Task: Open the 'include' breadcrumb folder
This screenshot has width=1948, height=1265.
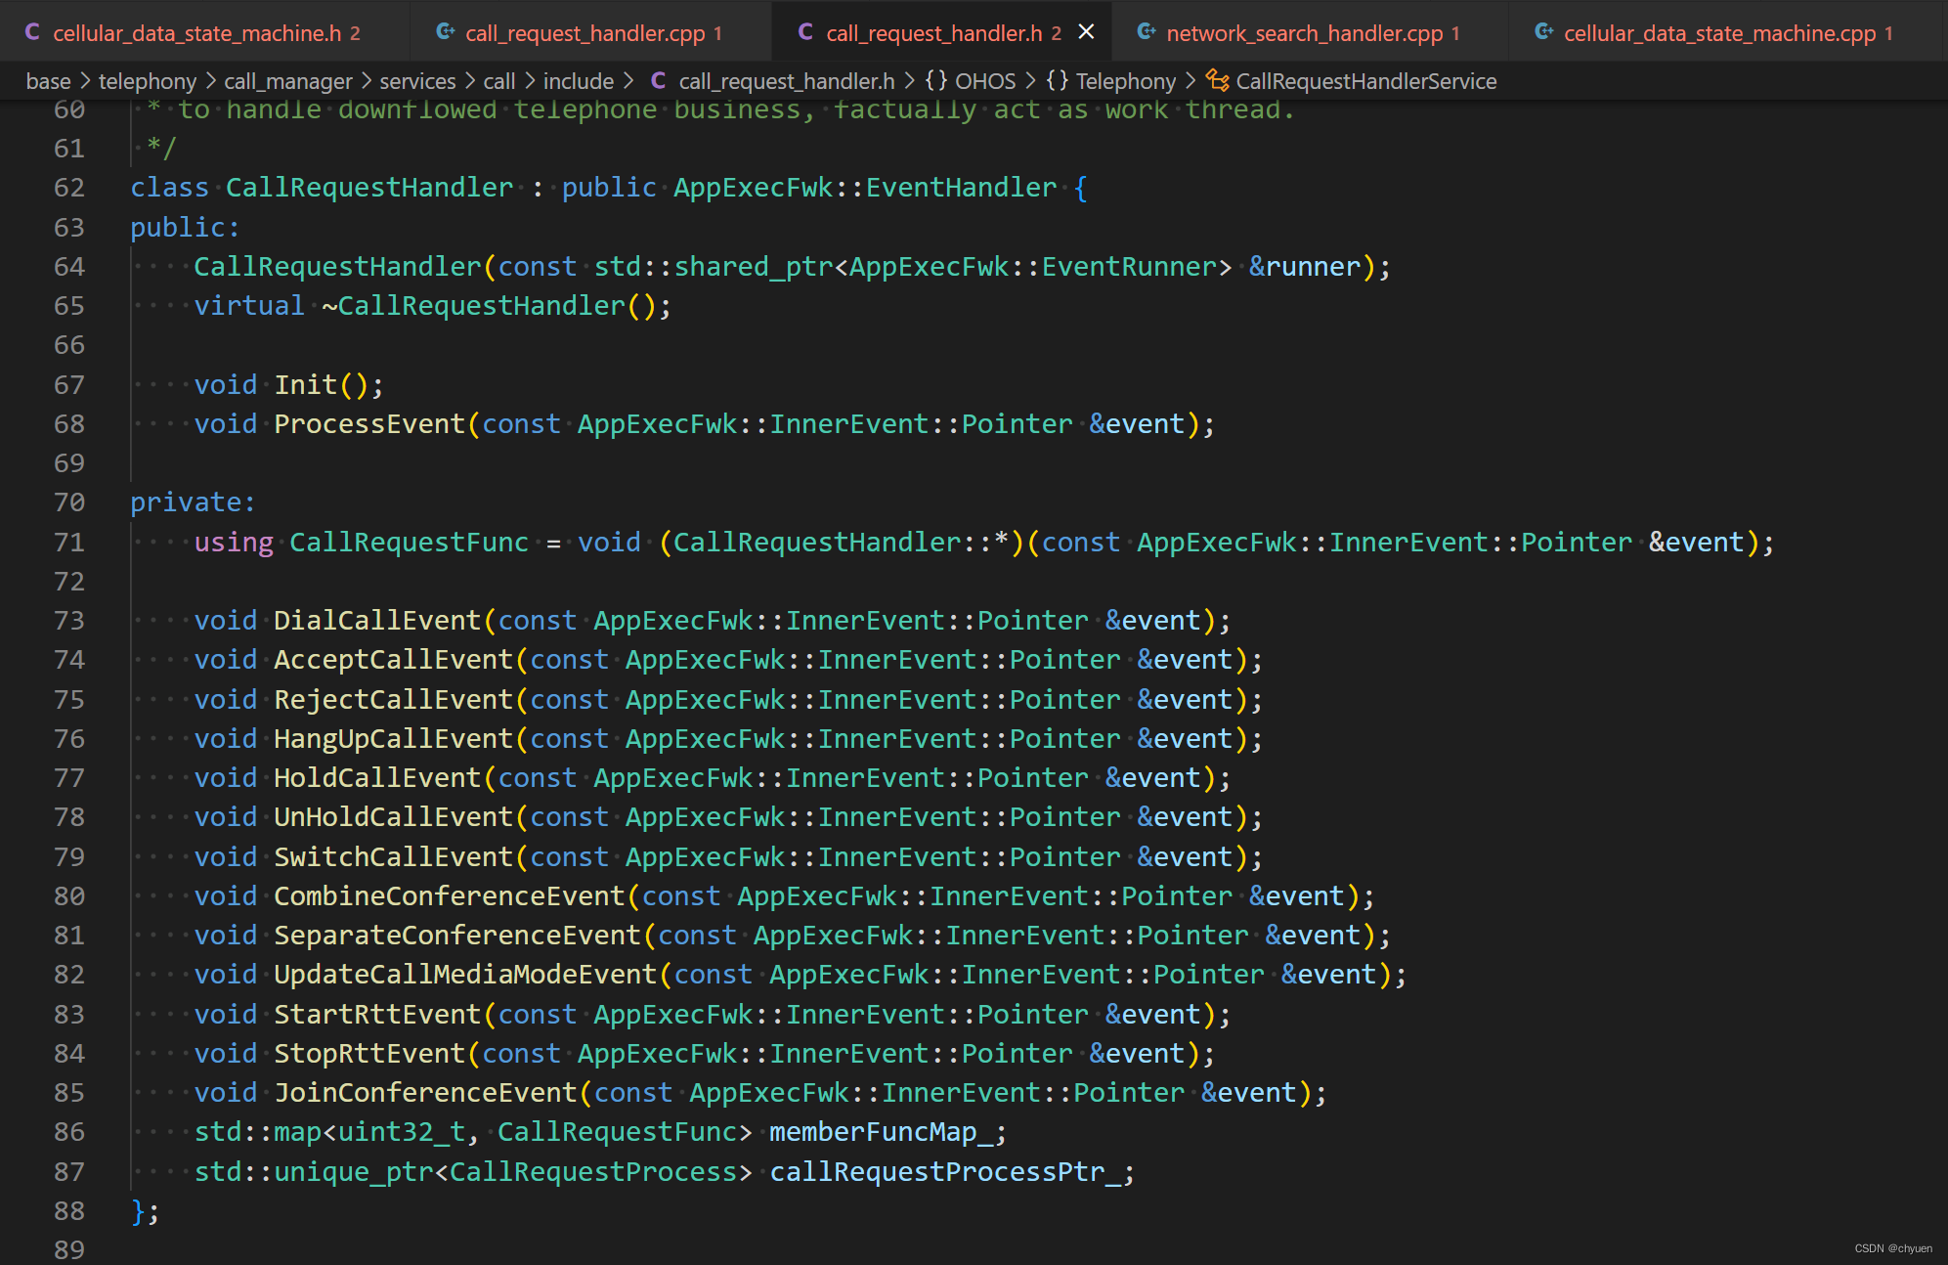Action: pos(579,81)
